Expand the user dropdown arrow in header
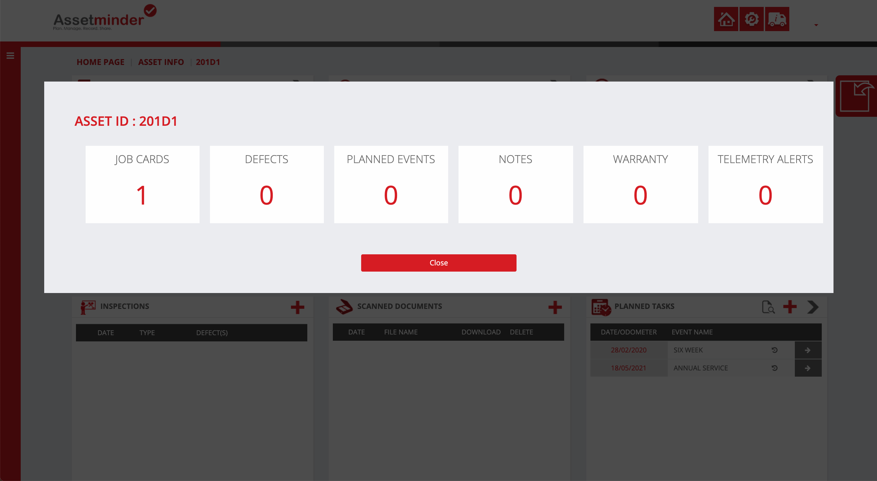The width and height of the screenshot is (877, 481). [x=816, y=25]
